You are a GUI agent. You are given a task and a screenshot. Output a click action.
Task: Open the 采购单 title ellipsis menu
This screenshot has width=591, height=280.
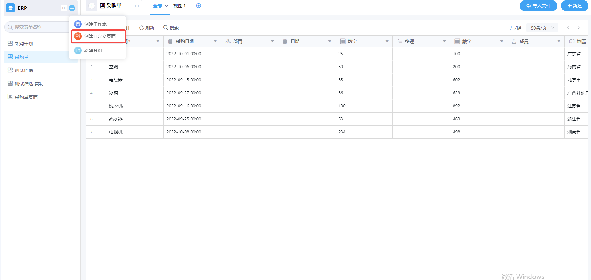[x=137, y=6]
